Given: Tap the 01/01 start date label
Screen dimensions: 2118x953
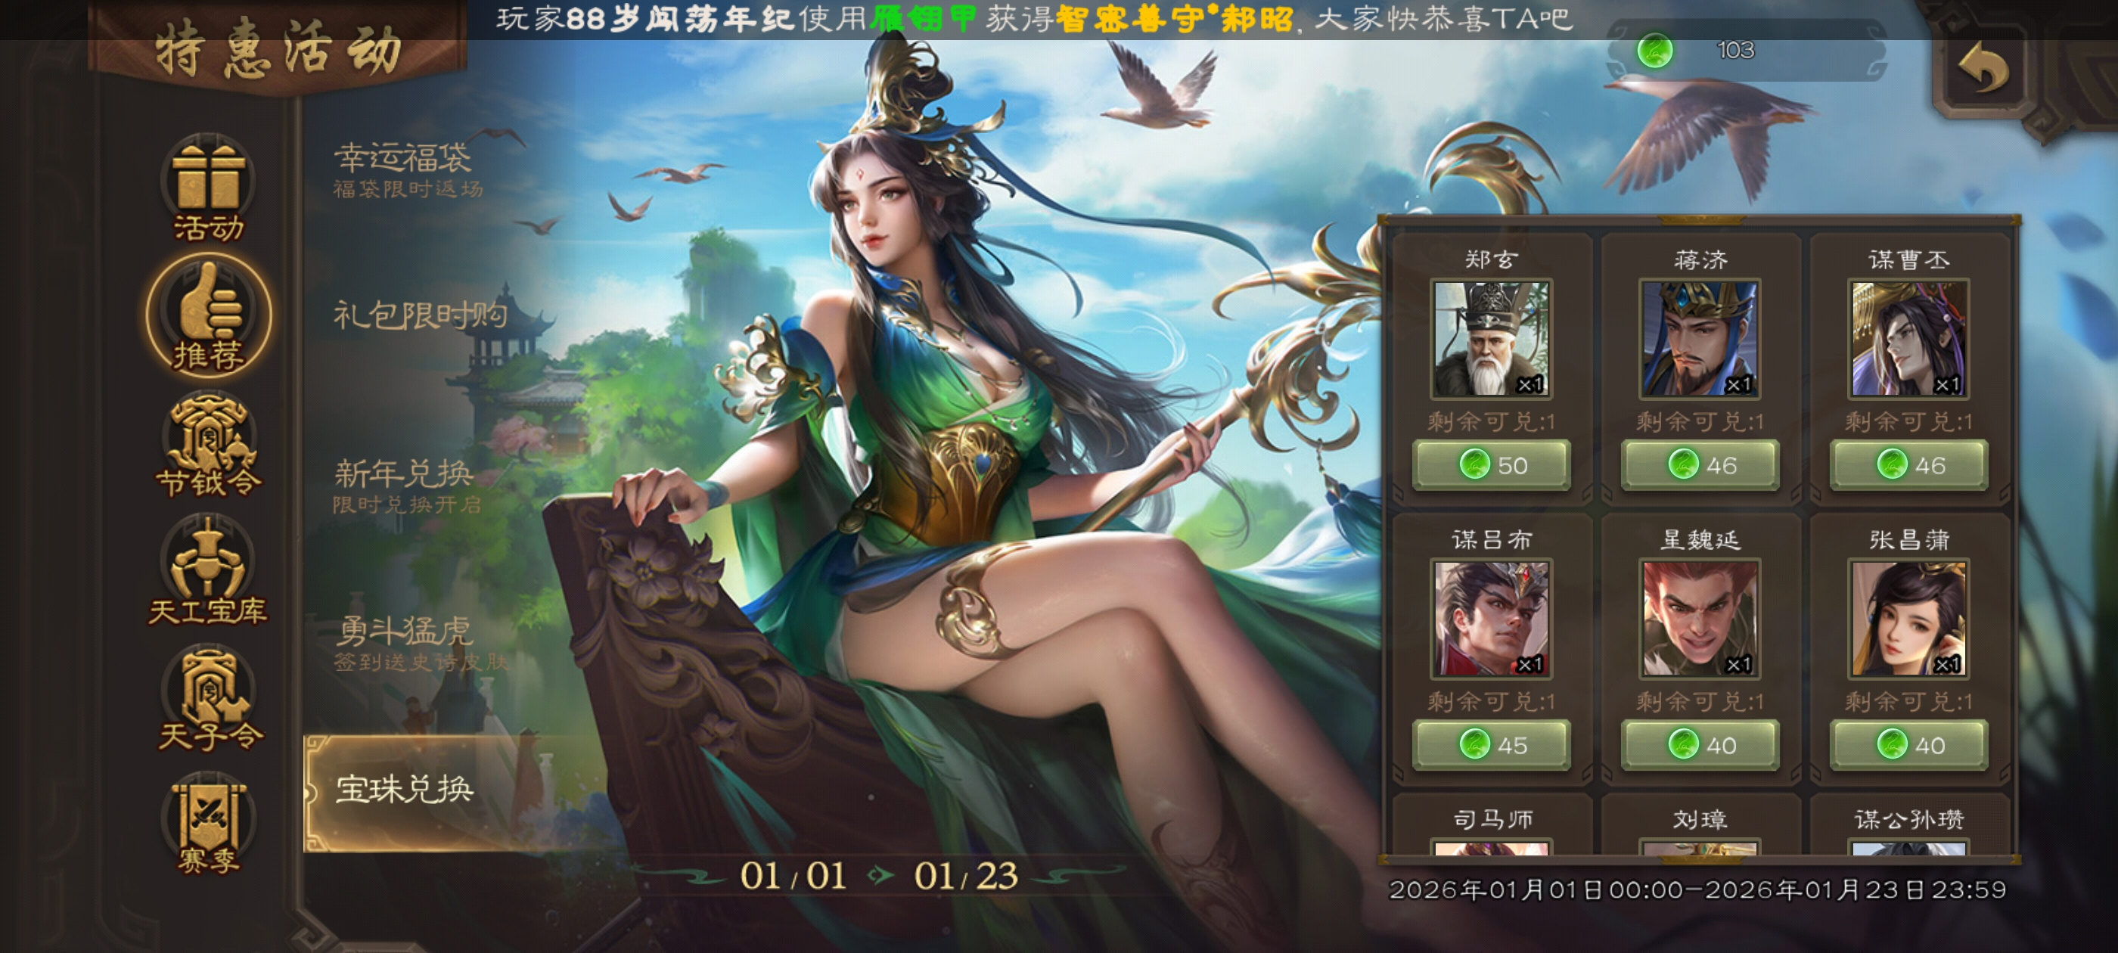Looking at the screenshot, I should pyautogui.click(x=793, y=877).
